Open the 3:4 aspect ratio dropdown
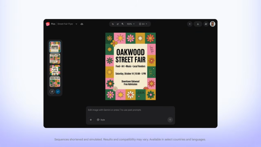Image resolution: width=261 pixels, height=147 pixels. [143, 24]
